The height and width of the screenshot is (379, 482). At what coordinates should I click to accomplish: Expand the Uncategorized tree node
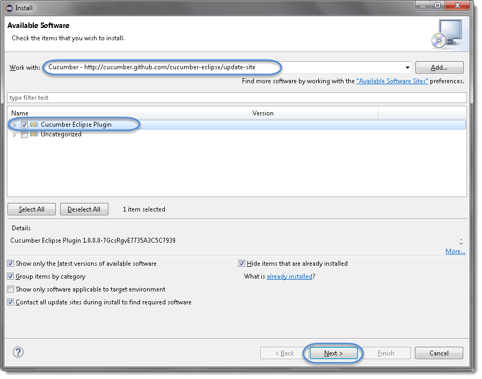[x=15, y=134]
